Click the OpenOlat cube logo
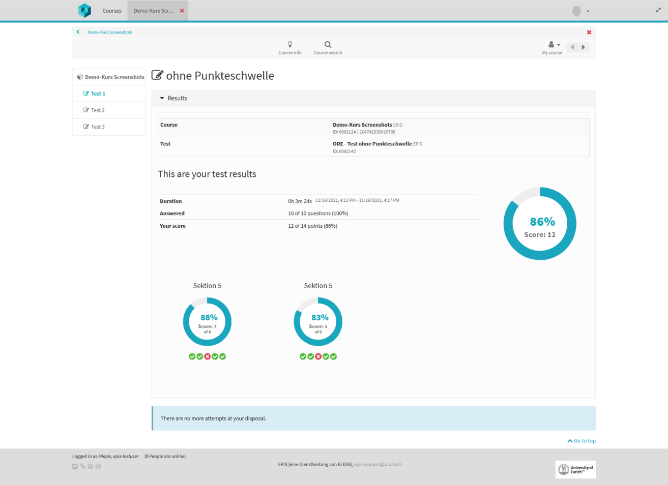The width and height of the screenshot is (668, 485). coord(84,10)
